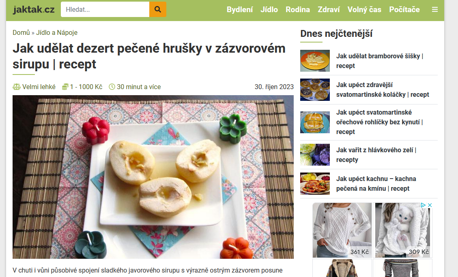The image size is (458, 277).
Task: Click the AdChoices triangle icon
Action: (423, 205)
